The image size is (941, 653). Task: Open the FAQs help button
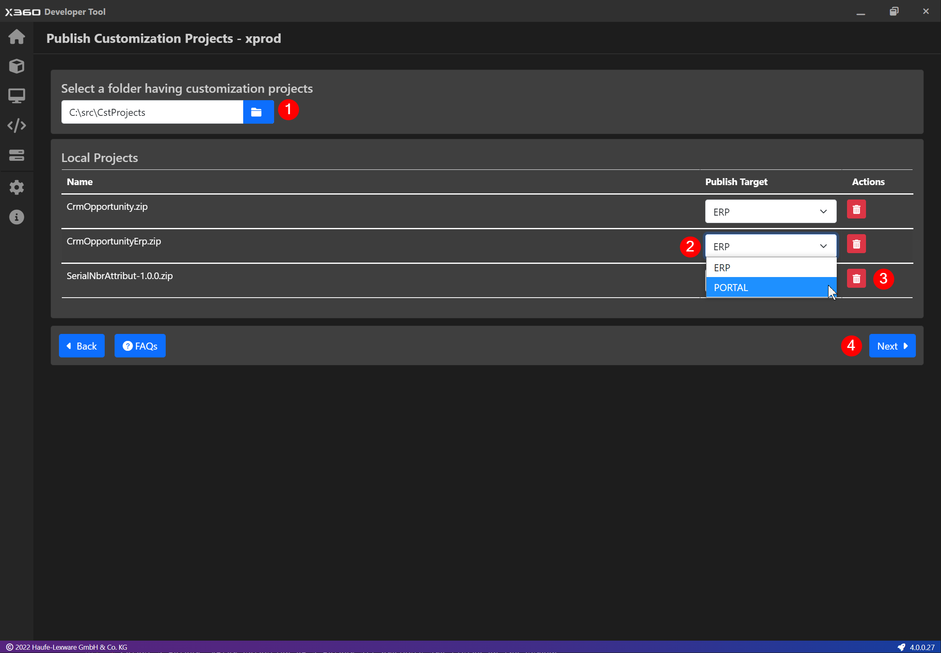pyautogui.click(x=140, y=346)
